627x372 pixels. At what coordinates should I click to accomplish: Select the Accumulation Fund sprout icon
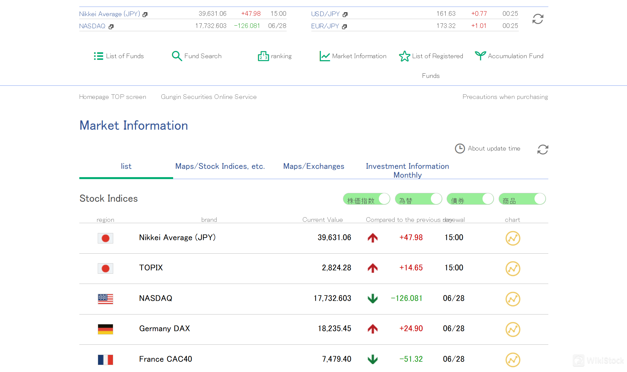[481, 55]
